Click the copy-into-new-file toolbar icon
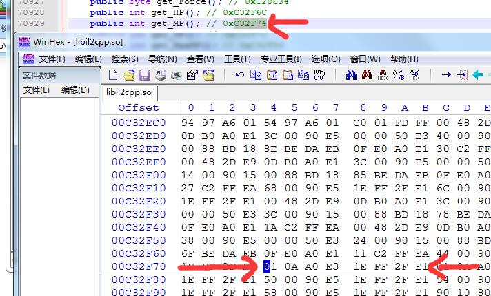Image resolution: width=491 pixels, height=296 pixels. pos(272,75)
